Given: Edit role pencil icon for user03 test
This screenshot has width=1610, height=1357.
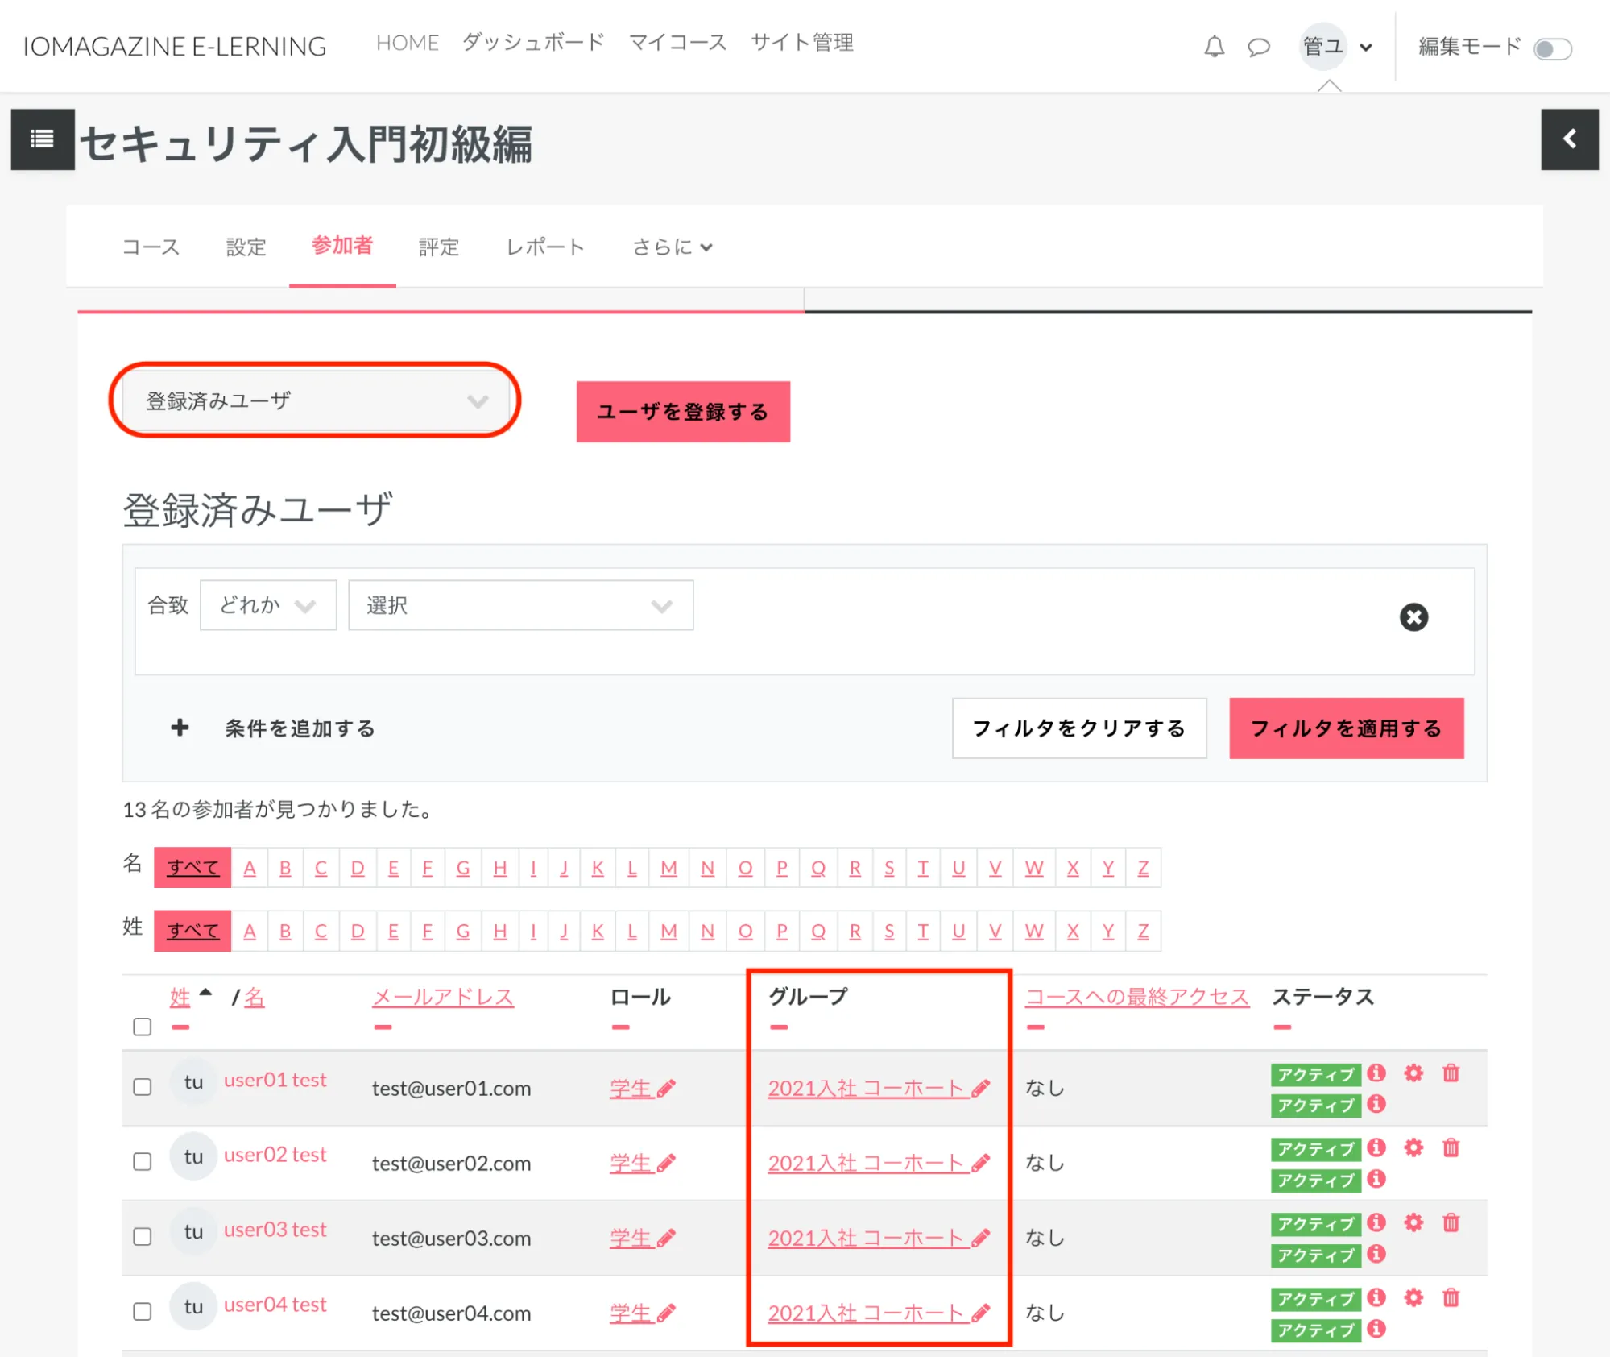Looking at the screenshot, I should (x=666, y=1239).
